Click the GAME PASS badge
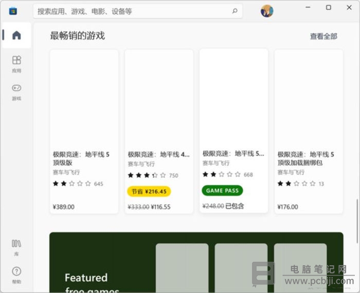Viewport: 360px width, 293px height. [222, 190]
